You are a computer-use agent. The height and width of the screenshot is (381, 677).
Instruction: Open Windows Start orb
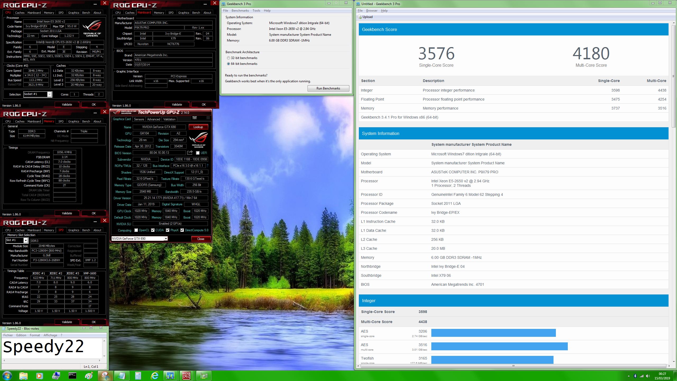7,376
